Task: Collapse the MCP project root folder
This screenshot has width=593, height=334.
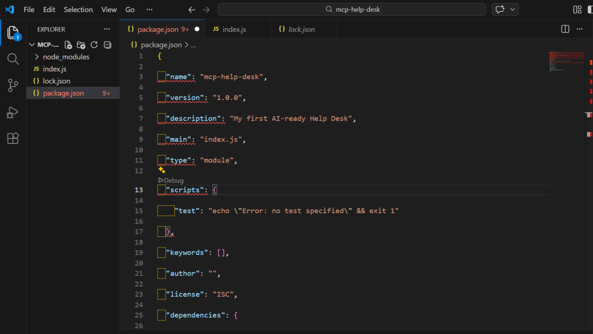Action: click(x=32, y=44)
